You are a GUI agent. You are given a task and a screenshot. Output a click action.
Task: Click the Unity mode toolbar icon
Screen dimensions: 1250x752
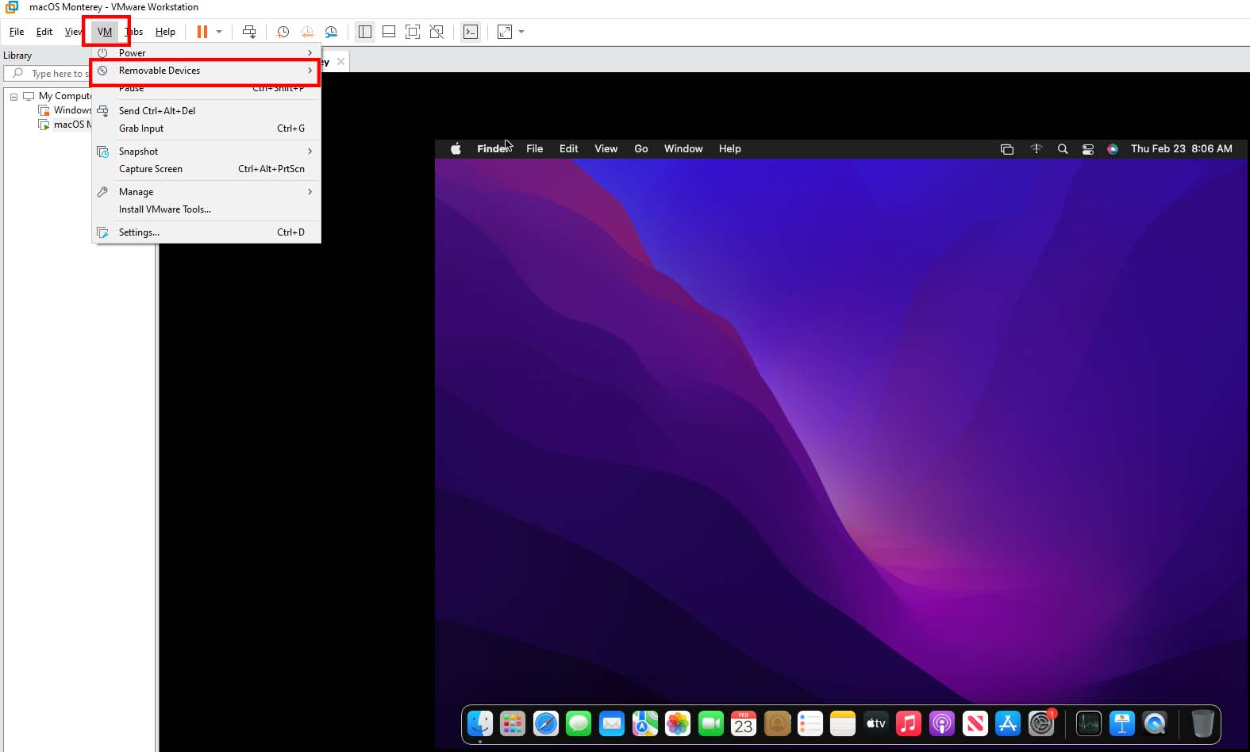[437, 32]
